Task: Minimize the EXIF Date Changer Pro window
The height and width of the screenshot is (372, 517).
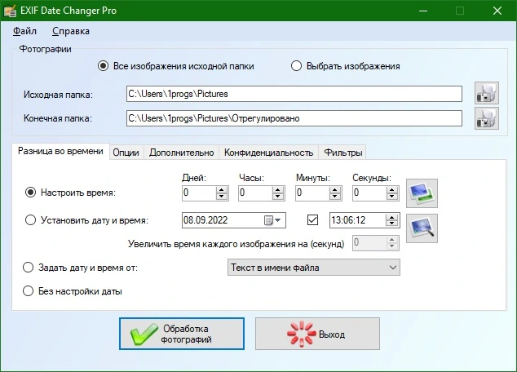Action: point(423,11)
